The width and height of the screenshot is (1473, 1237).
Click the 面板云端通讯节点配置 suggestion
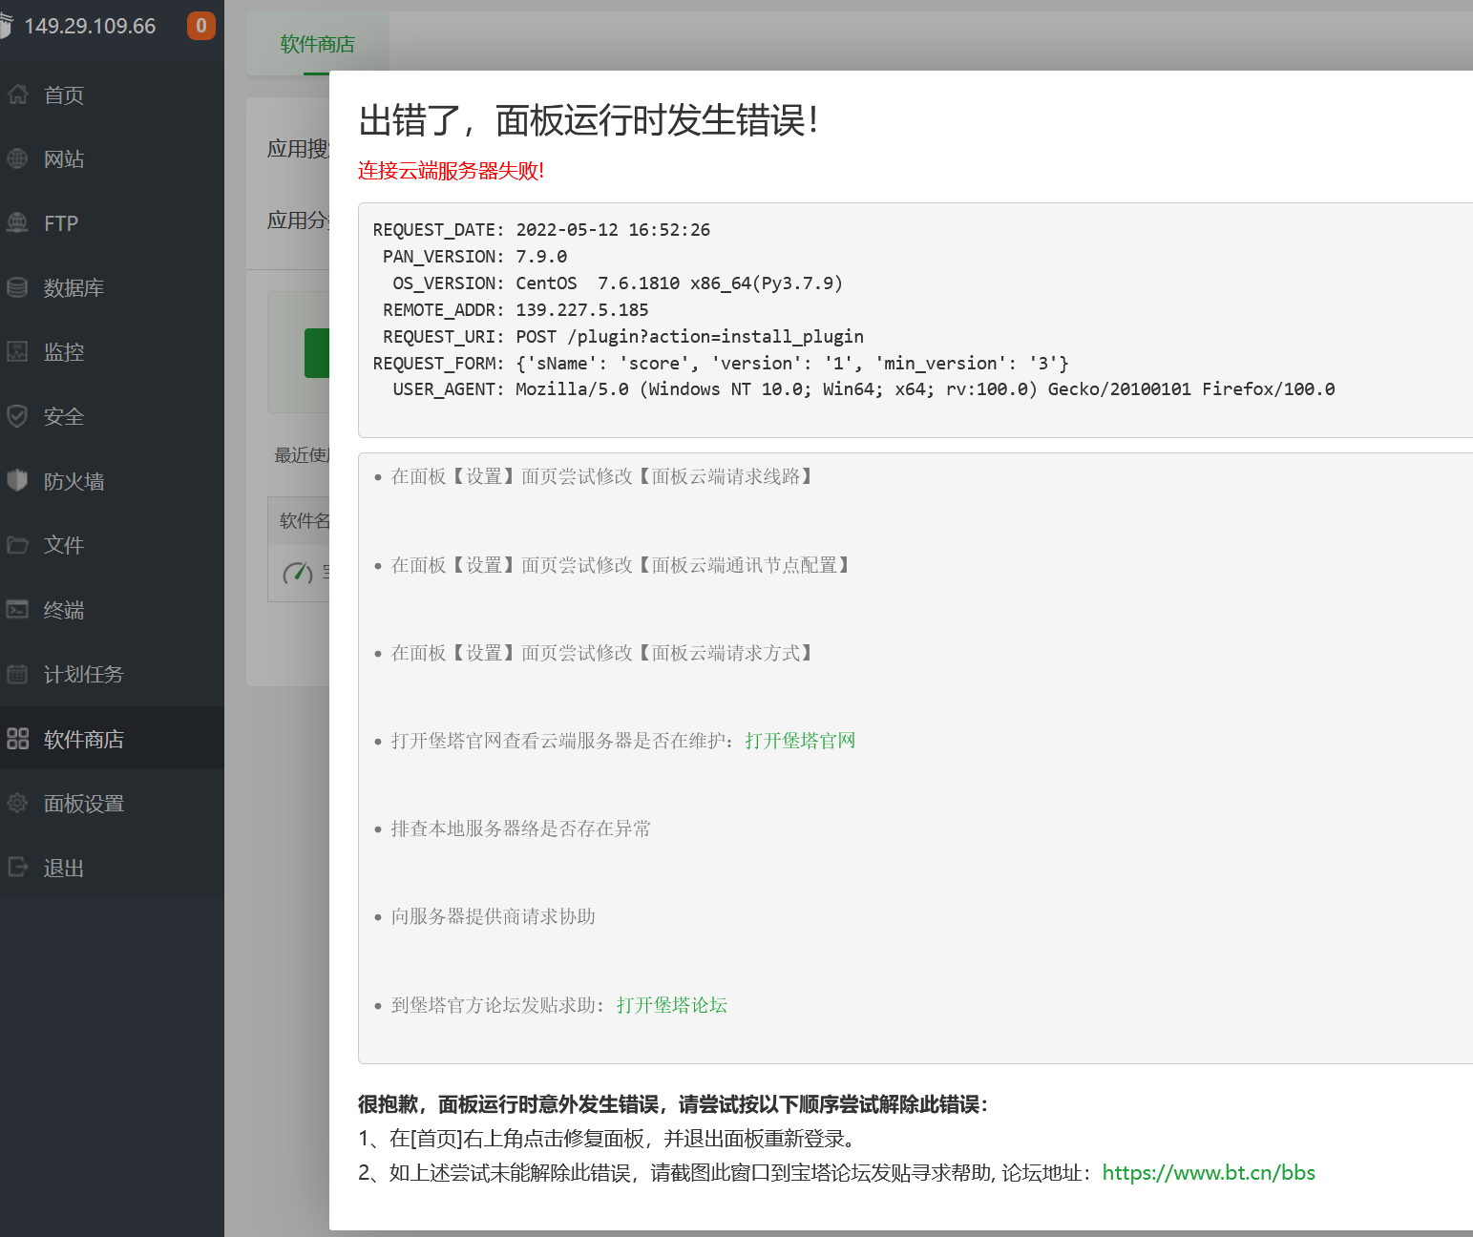[621, 565]
